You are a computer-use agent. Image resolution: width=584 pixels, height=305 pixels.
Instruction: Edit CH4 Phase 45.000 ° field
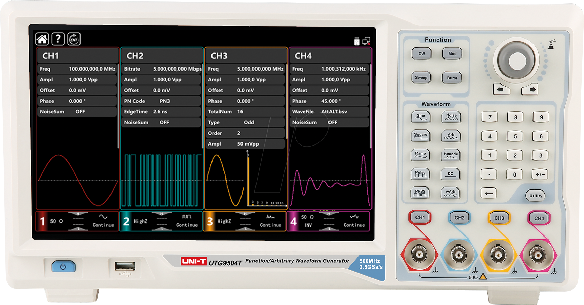pos(329,101)
